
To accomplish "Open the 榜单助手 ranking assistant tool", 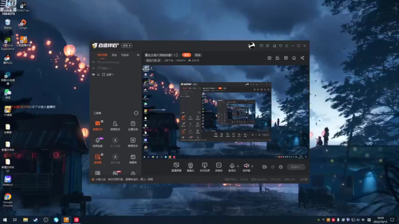I will [x=133, y=142].
